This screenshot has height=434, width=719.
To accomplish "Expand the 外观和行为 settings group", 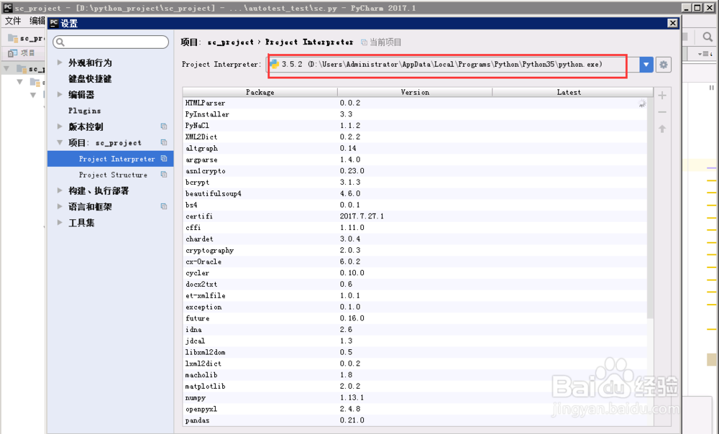I will 60,63.
